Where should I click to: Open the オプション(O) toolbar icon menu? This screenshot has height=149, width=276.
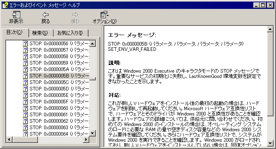(x=104, y=15)
